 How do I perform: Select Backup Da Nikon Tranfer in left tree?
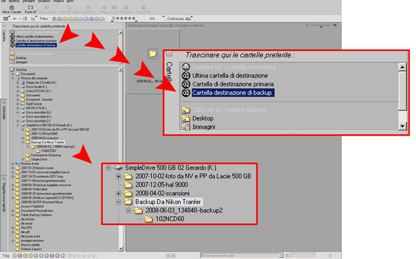47,142
